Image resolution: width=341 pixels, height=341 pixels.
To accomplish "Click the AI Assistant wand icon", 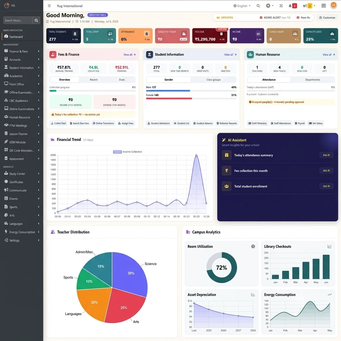I will click(223, 140).
